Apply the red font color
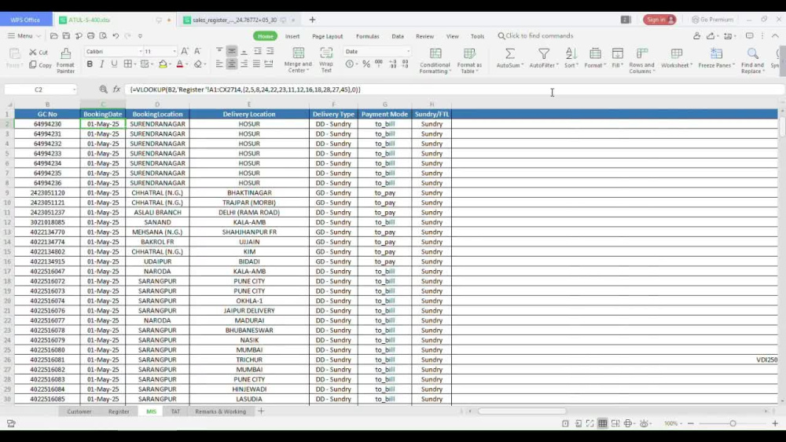786x442 pixels. click(x=180, y=64)
